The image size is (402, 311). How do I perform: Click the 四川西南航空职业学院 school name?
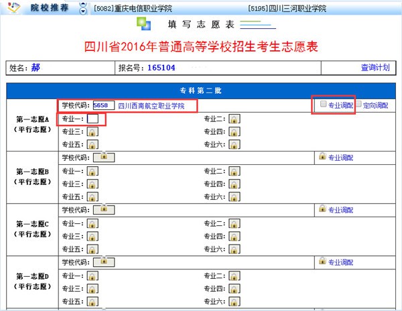click(151, 106)
